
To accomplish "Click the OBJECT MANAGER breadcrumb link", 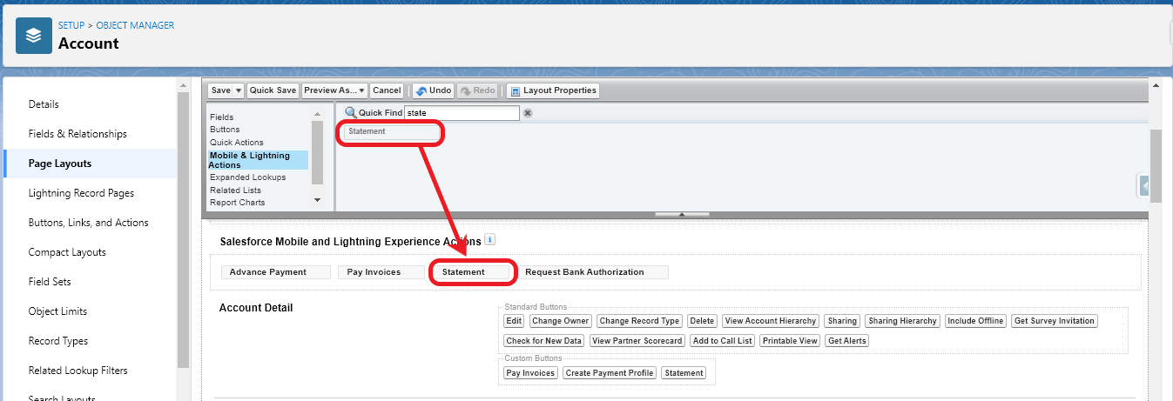I will point(135,25).
